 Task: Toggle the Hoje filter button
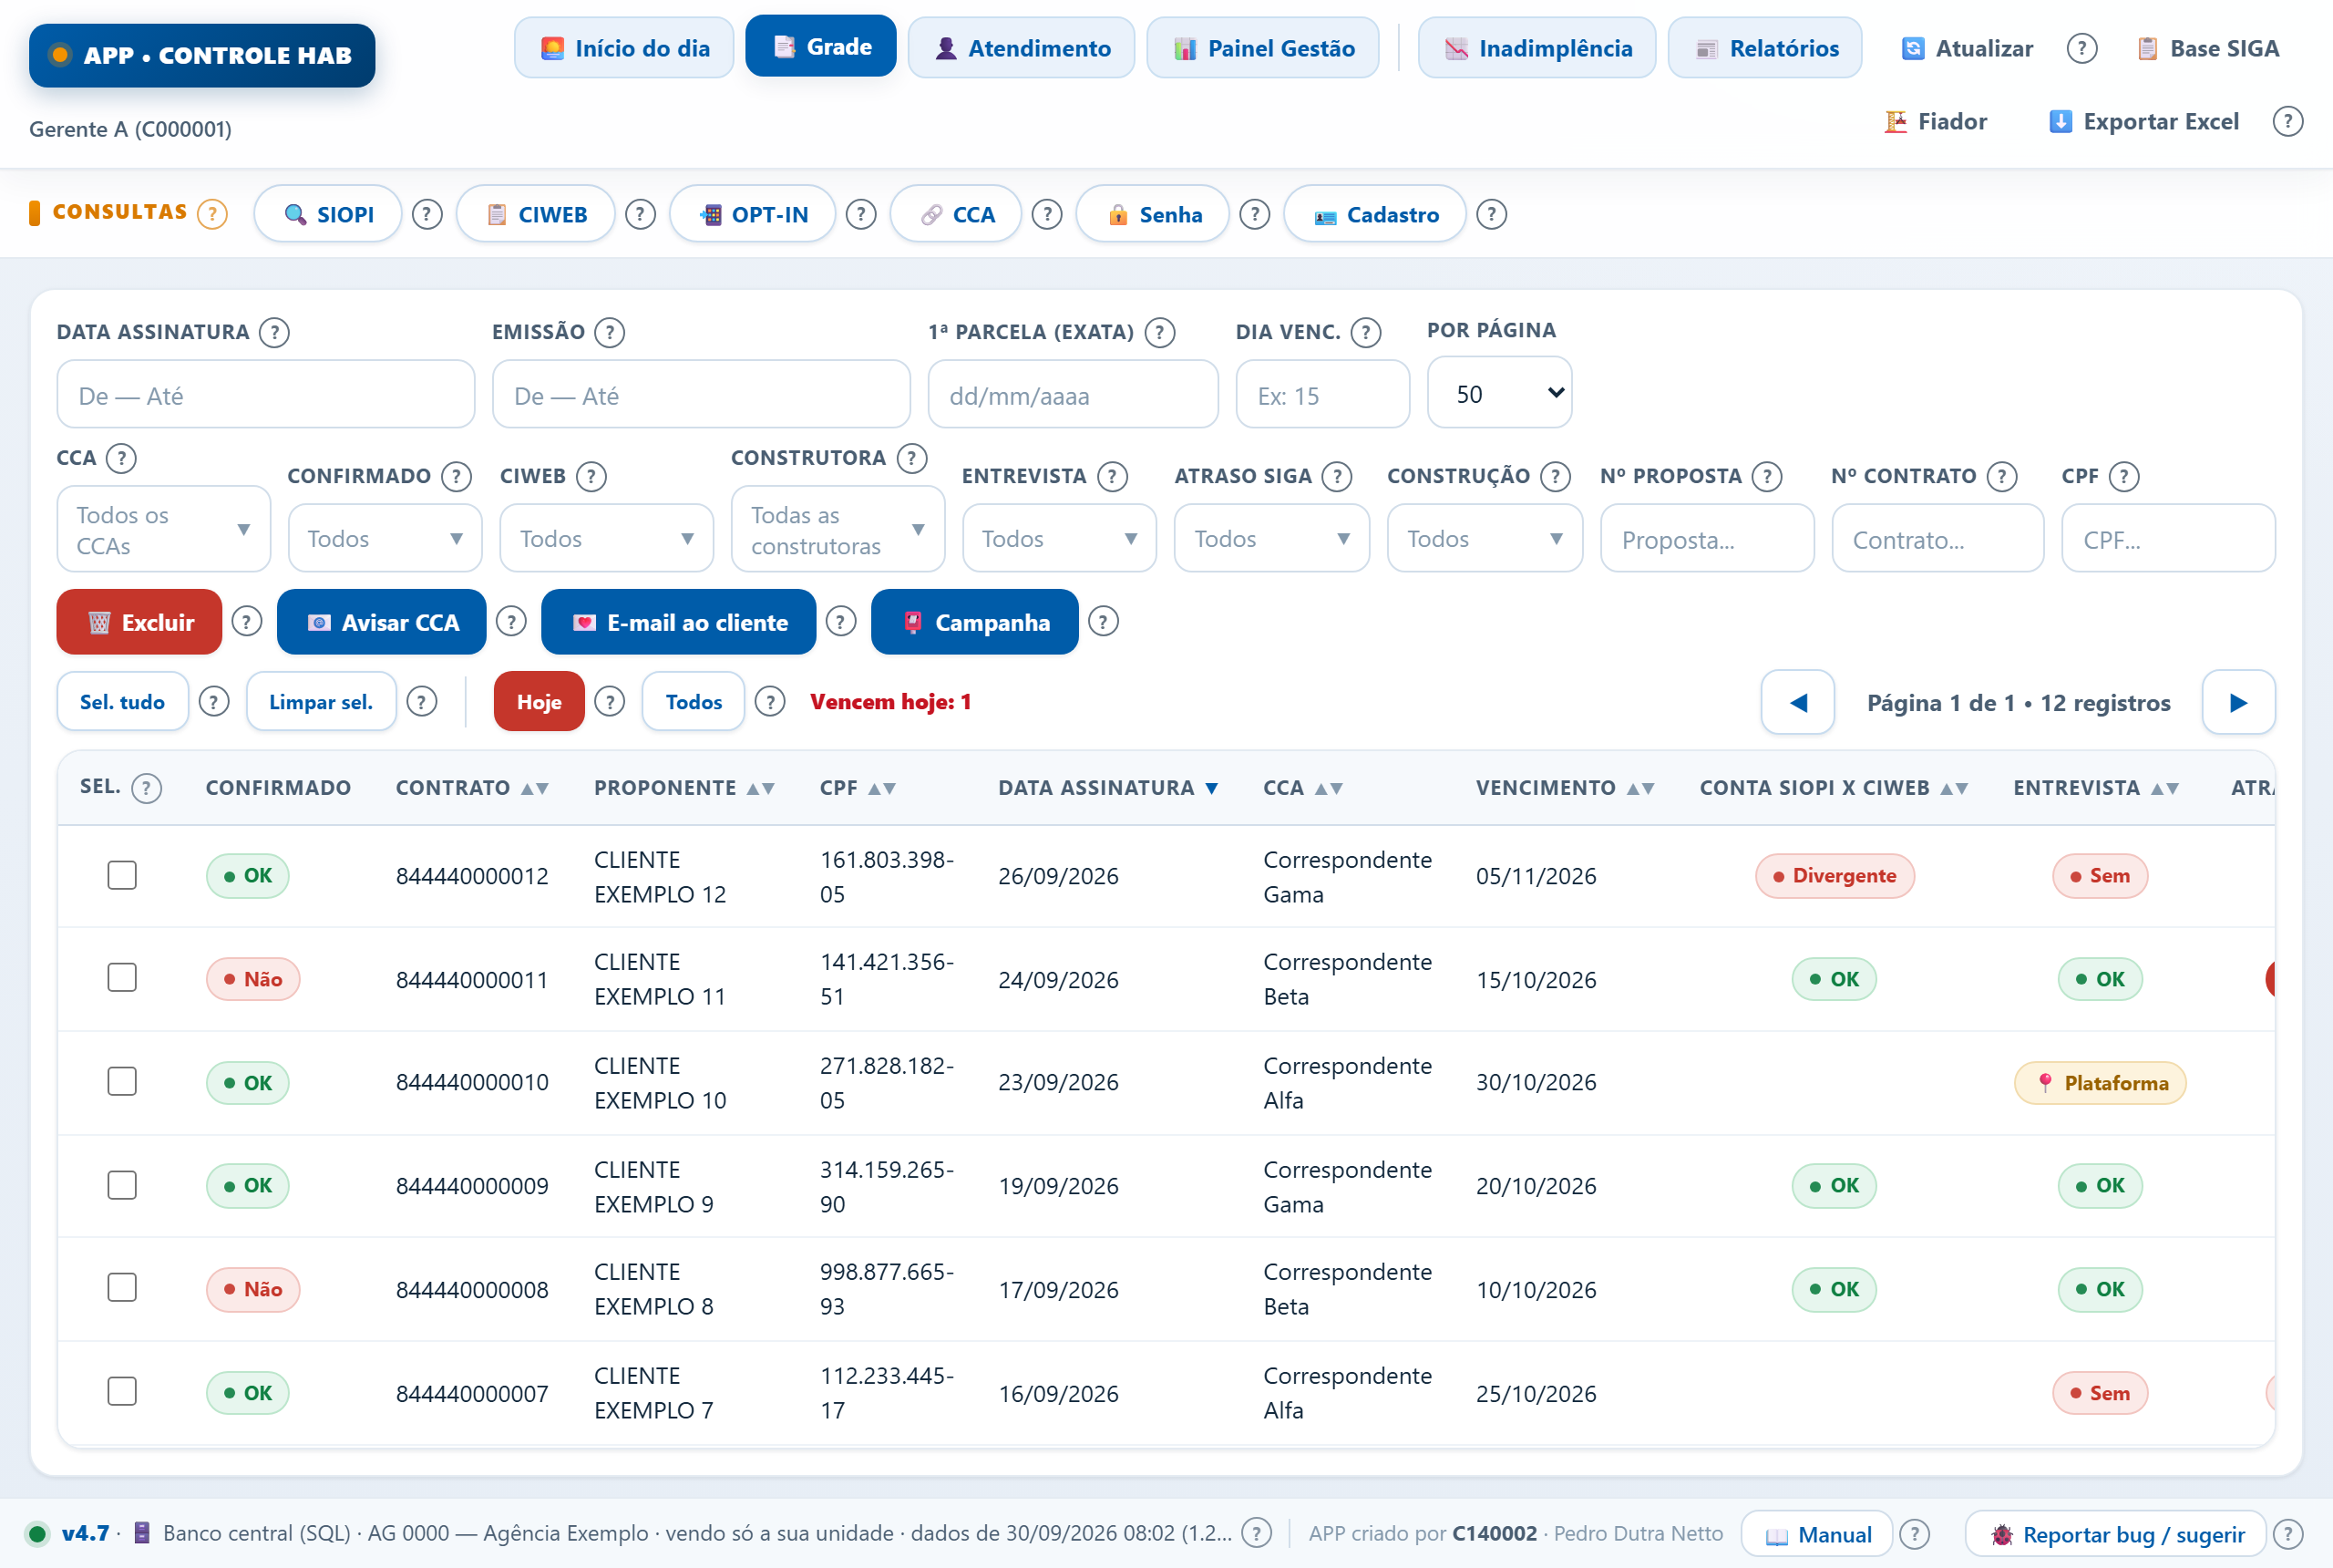[539, 701]
